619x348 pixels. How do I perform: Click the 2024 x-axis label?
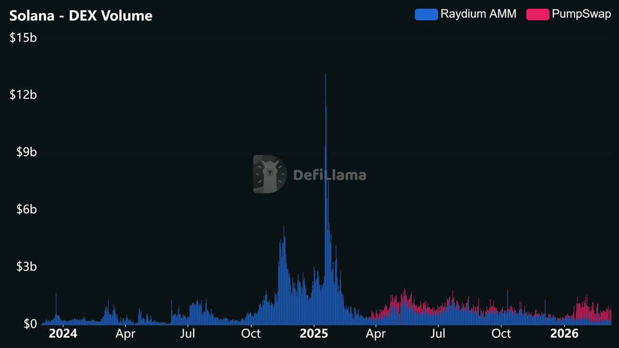[63, 334]
